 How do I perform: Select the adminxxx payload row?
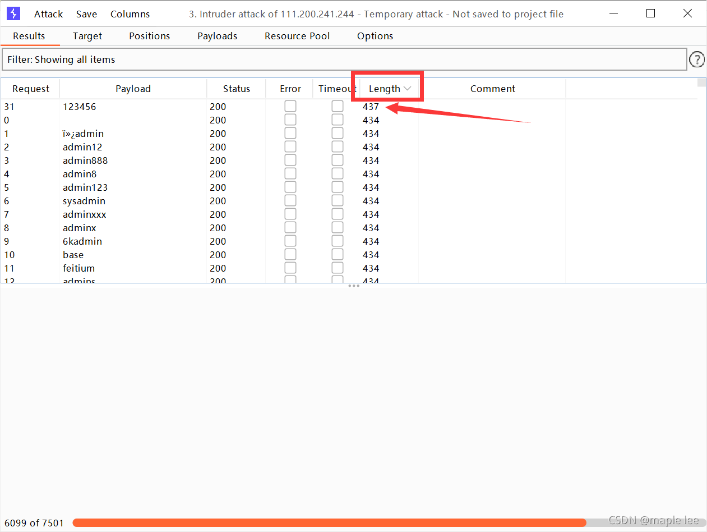click(349, 214)
